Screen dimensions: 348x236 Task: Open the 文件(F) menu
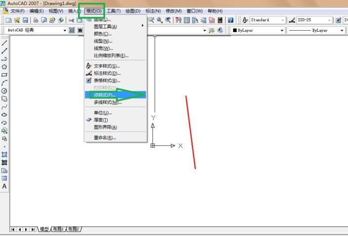pyautogui.click(x=18, y=11)
